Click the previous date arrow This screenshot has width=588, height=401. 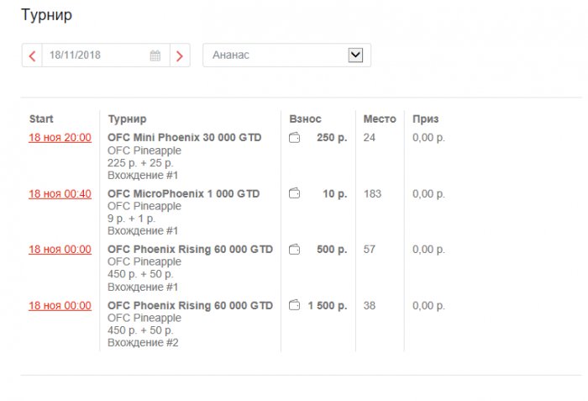[32, 55]
